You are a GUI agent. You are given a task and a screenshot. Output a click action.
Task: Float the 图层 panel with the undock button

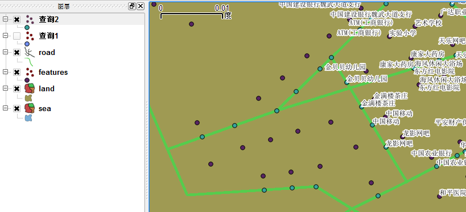pyautogui.click(x=132, y=6)
